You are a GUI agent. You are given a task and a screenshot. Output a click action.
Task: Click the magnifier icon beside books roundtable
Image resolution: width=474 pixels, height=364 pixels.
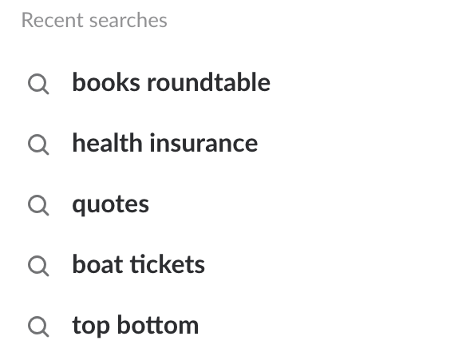38,84
